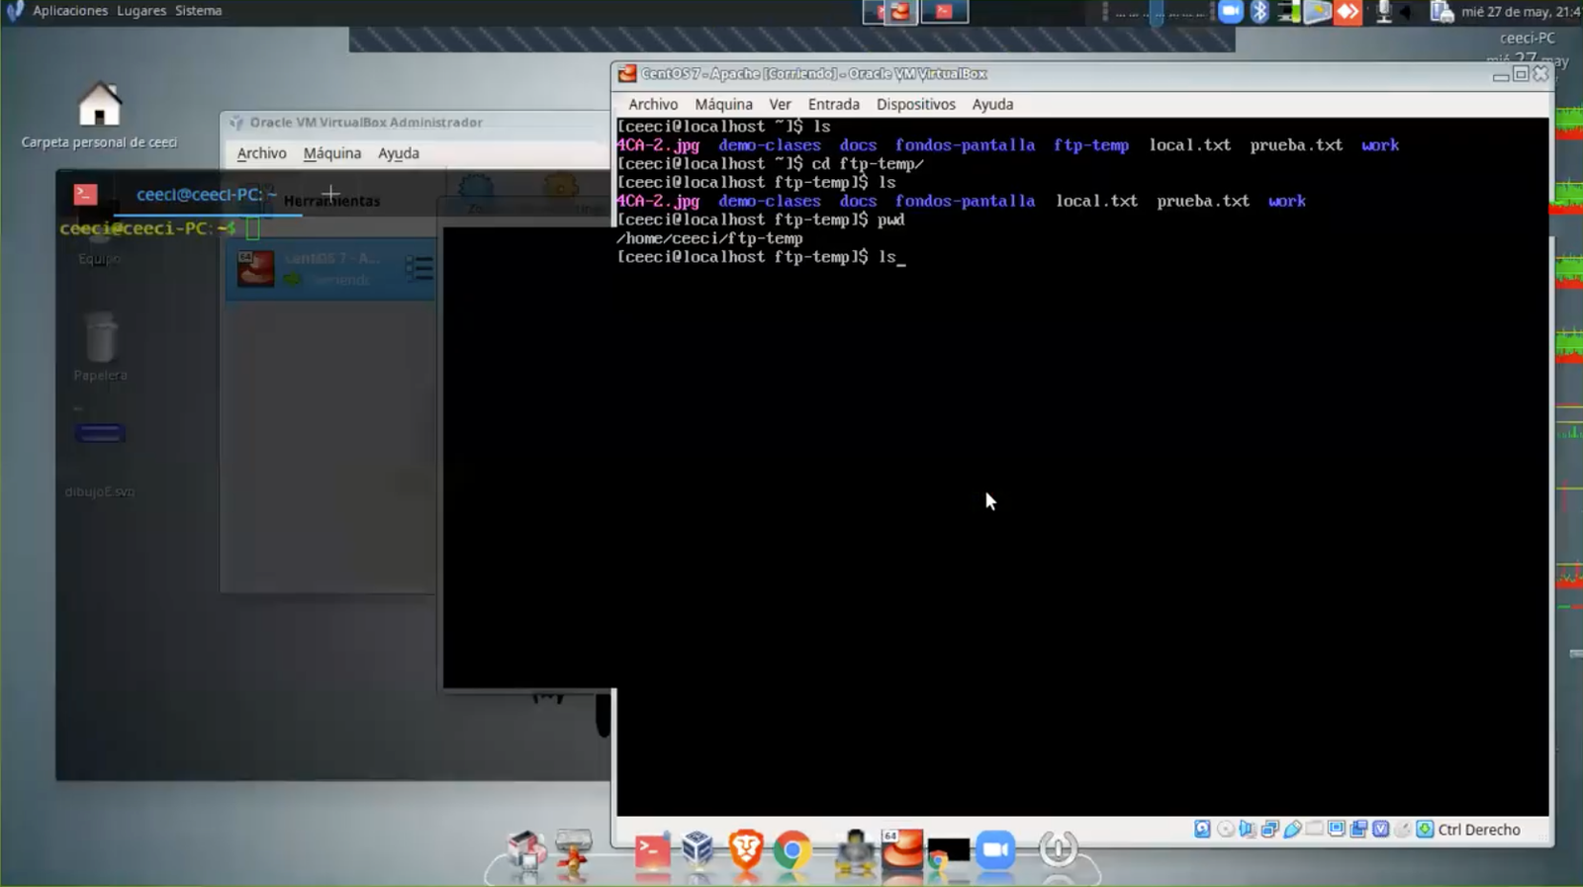1583x887 pixels.
Task: Click the optical drive status icon
Action: click(x=1225, y=830)
